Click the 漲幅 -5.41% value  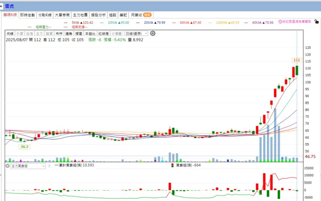(x=115, y=40)
